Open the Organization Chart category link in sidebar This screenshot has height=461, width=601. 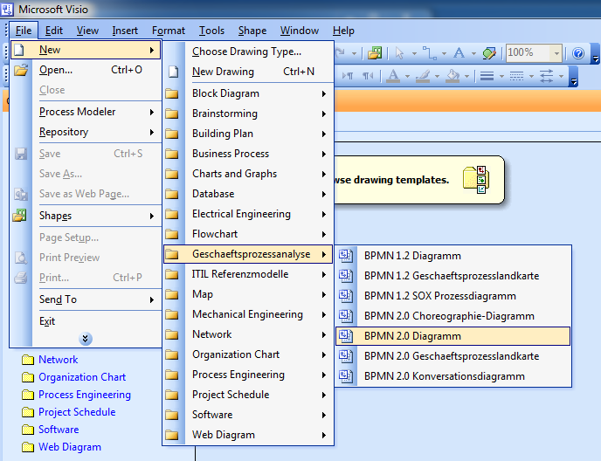pos(82,377)
